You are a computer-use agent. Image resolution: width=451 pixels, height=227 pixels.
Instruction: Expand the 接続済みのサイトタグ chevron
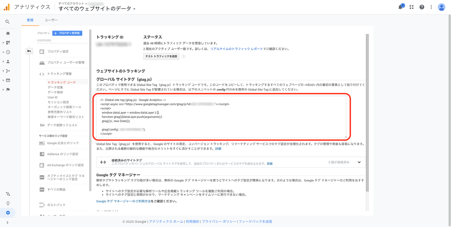pos(359,162)
